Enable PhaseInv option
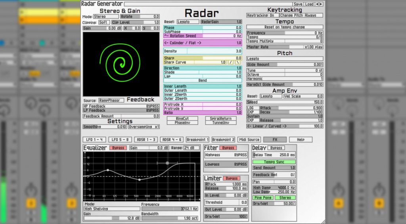Screen dimensions: 406x224 [182, 123]
